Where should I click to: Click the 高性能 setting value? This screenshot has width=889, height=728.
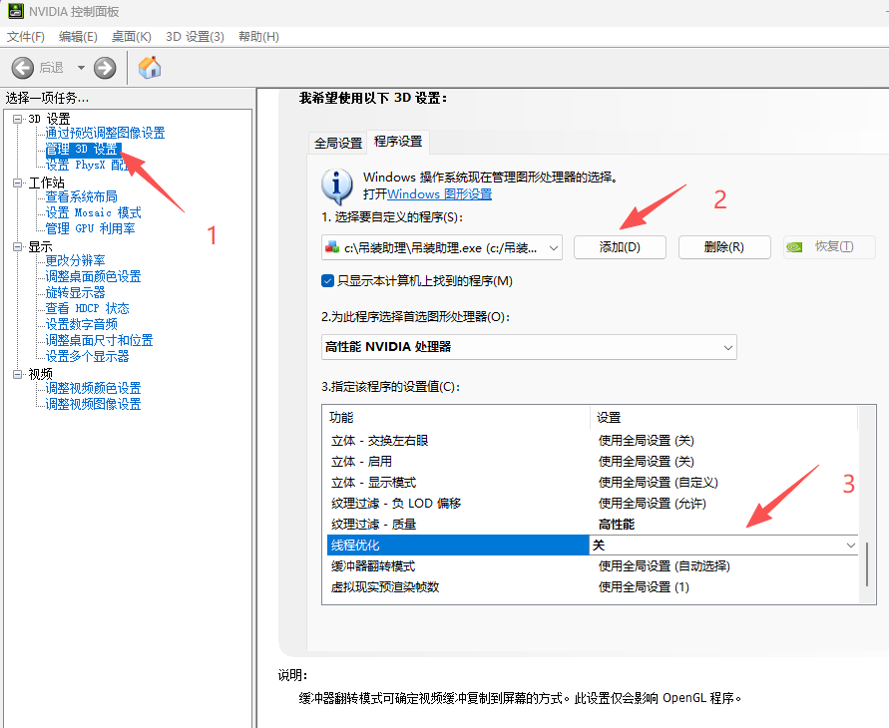[617, 524]
